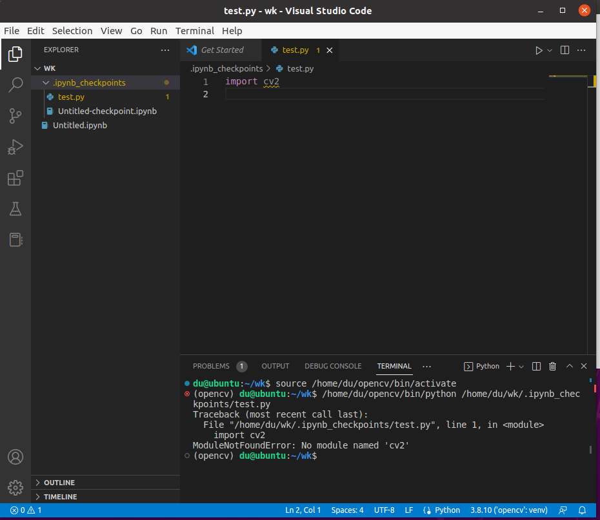Split the editor to the right
The height and width of the screenshot is (520, 600).
pos(565,50)
